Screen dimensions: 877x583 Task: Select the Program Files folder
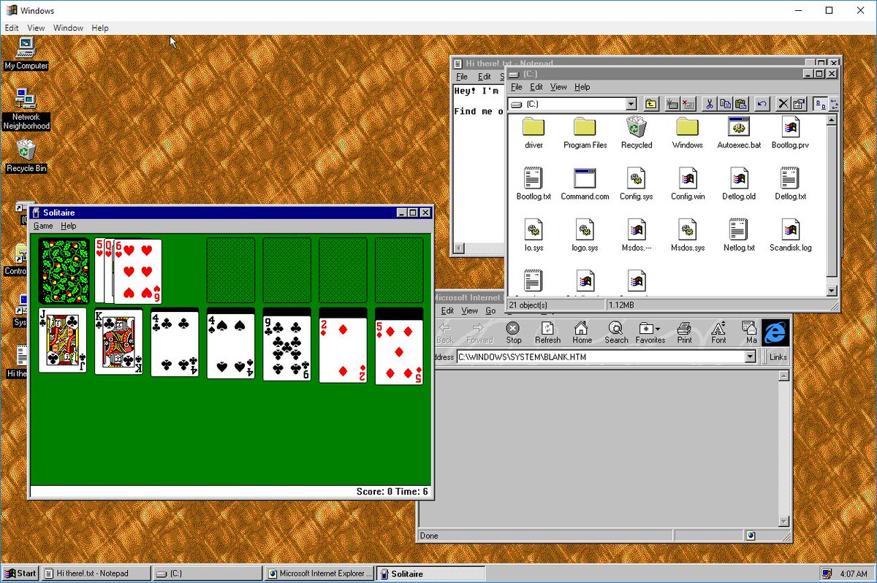(585, 133)
